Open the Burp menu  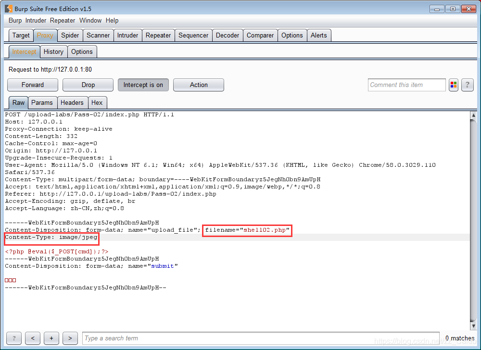[15, 21]
